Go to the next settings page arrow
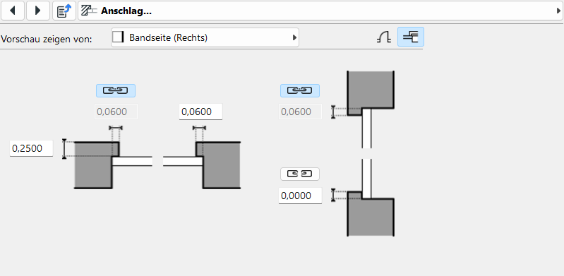Image resolution: width=564 pixels, height=276 pixels. (38, 11)
